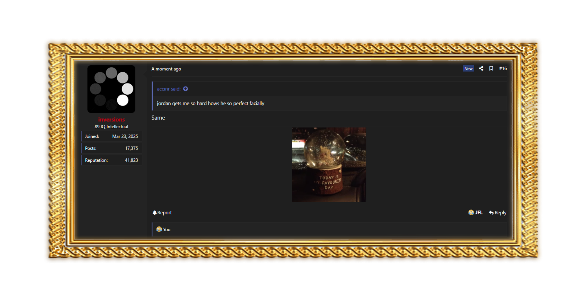The height and width of the screenshot is (302, 587).
Task: Click the laughing emoji next to JFL
Action: click(471, 212)
